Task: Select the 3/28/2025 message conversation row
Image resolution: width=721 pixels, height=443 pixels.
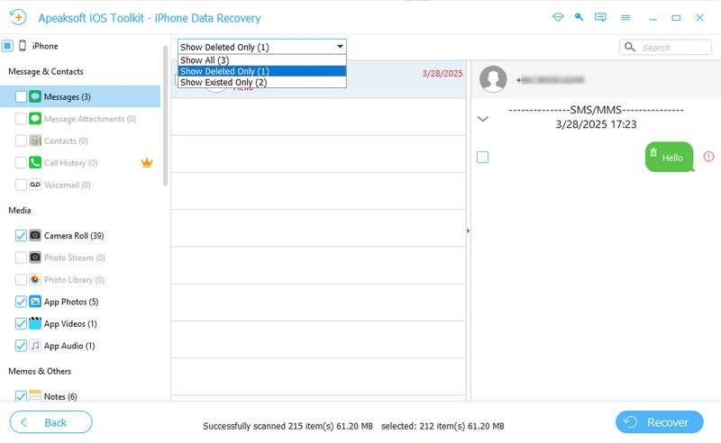Action: [x=318, y=79]
